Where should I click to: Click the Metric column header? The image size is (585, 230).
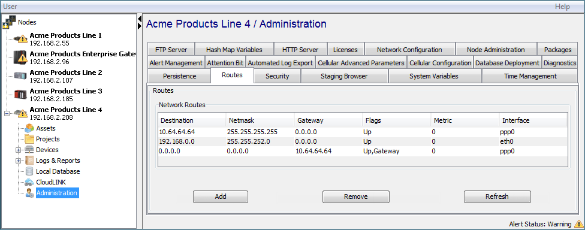pos(465,120)
